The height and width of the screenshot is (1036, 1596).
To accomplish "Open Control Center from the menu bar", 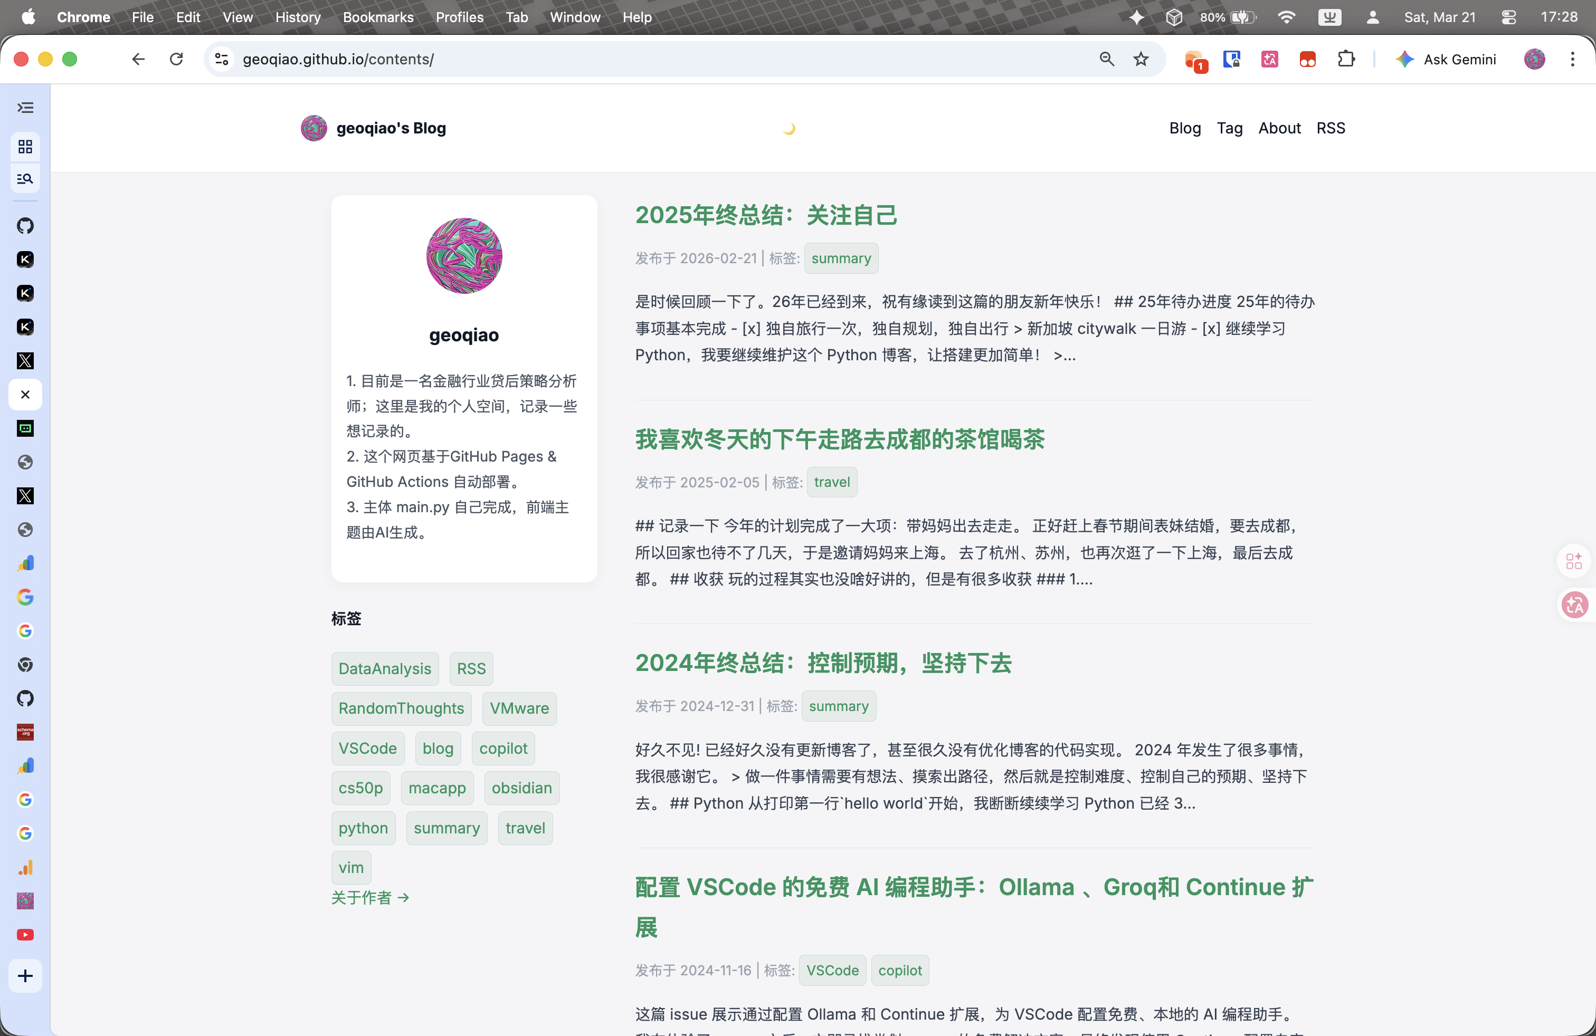I will tap(1509, 17).
